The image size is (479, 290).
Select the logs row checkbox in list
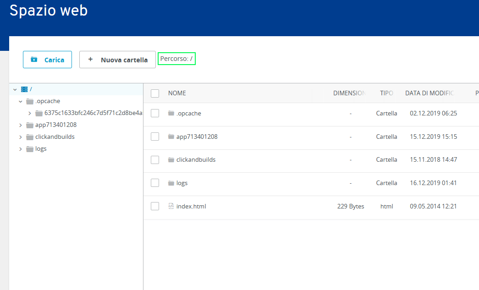(155, 183)
